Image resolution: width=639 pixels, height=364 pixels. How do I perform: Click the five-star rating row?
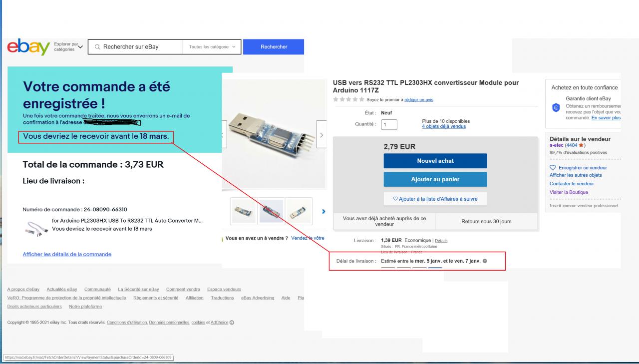[348, 99]
